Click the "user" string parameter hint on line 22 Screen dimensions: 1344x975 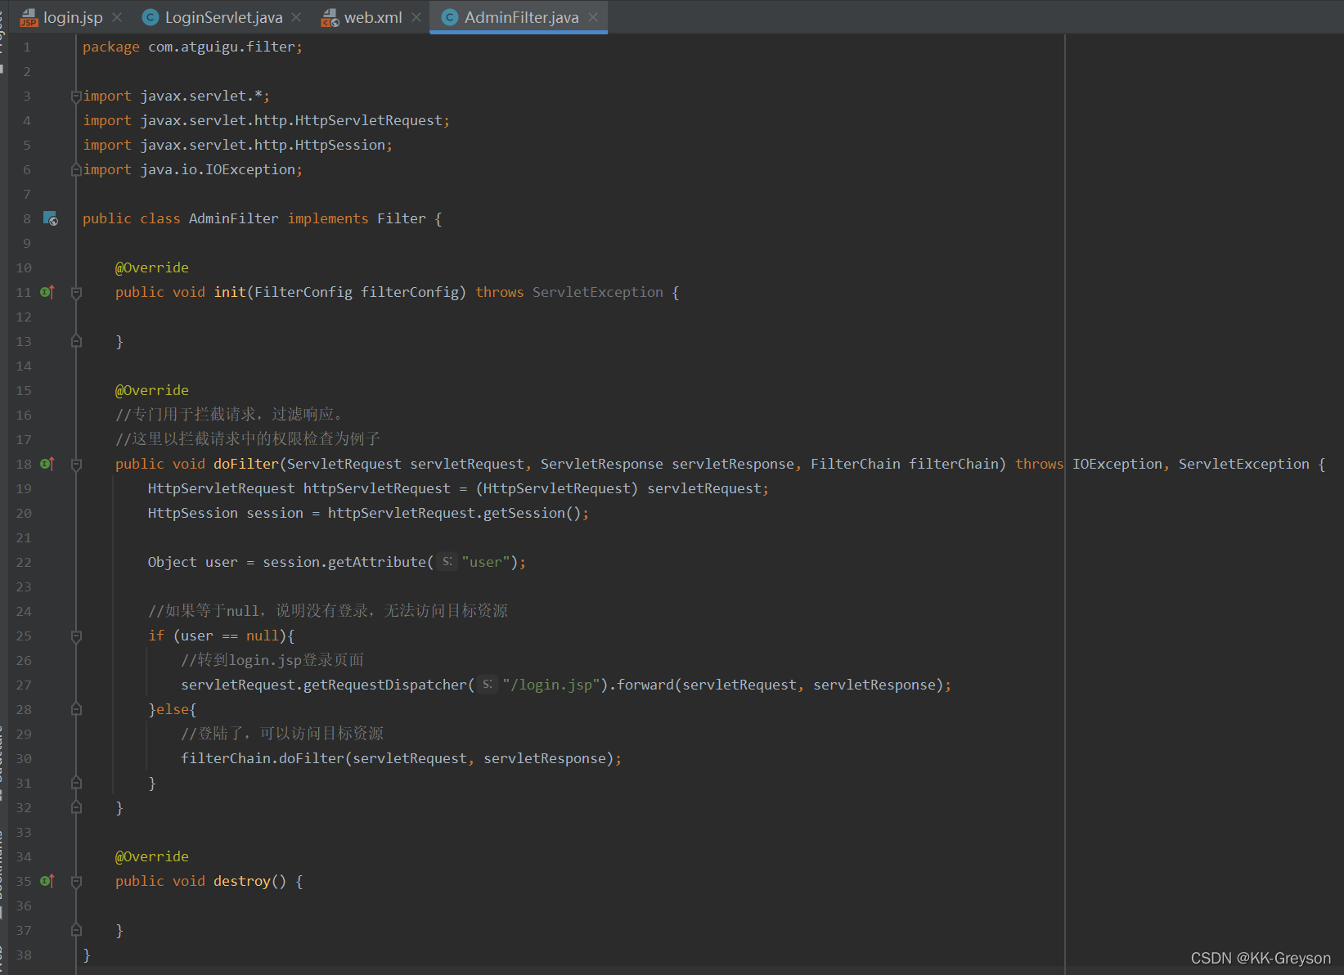click(x=447, y=562)
